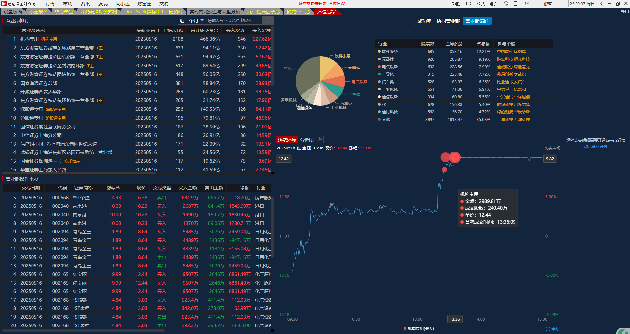Switch to the 逐笔还原 chart tab

(287, 140)
